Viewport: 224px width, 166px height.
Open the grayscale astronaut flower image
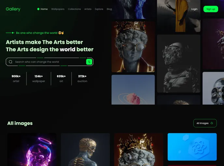tap(178, 64)
